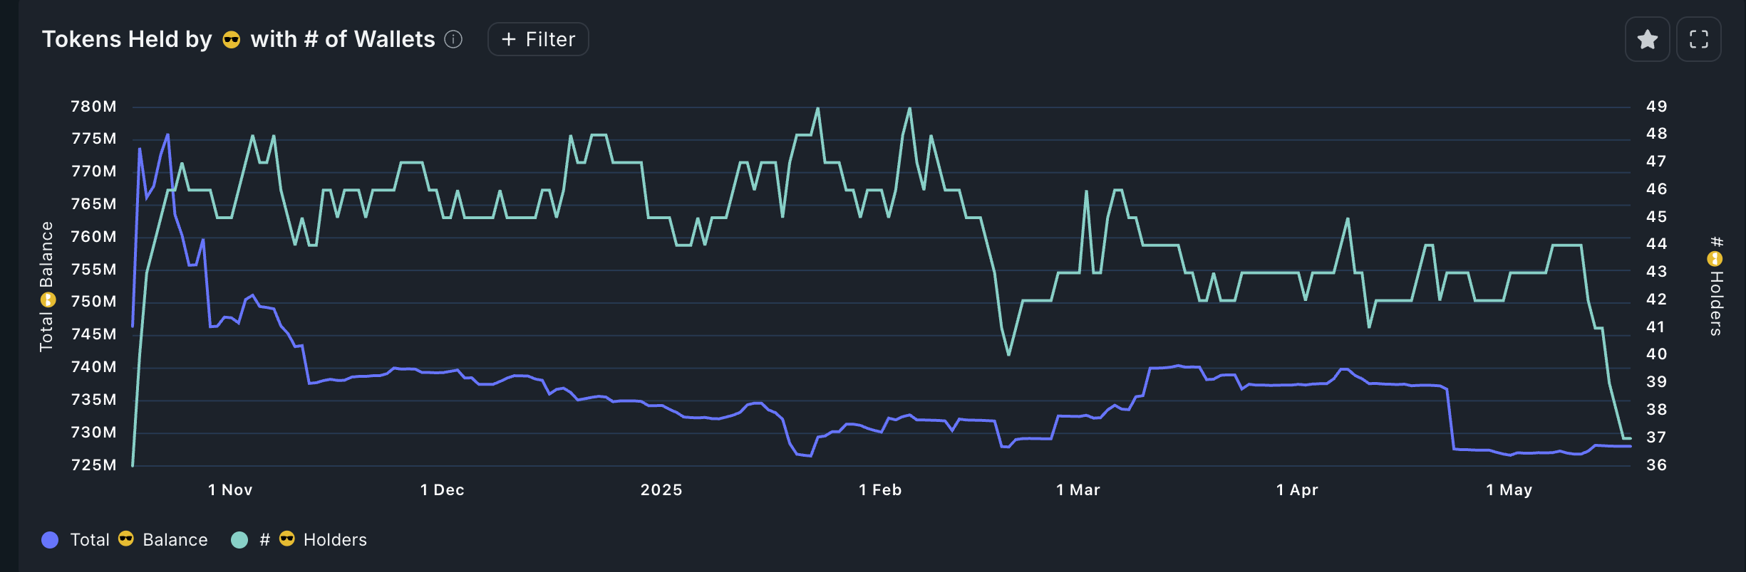This screenshot has height=572, width=1746.
Task: Open the Filter options
Action: coord(538,39)
